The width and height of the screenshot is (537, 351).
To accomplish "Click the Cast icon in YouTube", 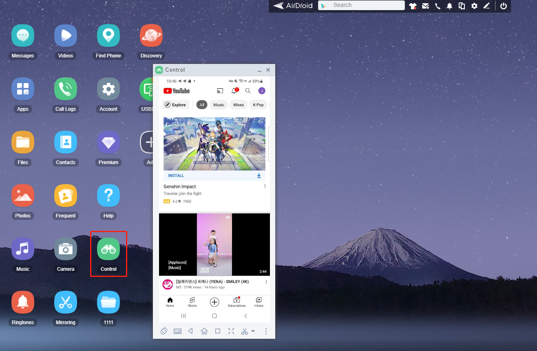I will click(x=221, y=91).
